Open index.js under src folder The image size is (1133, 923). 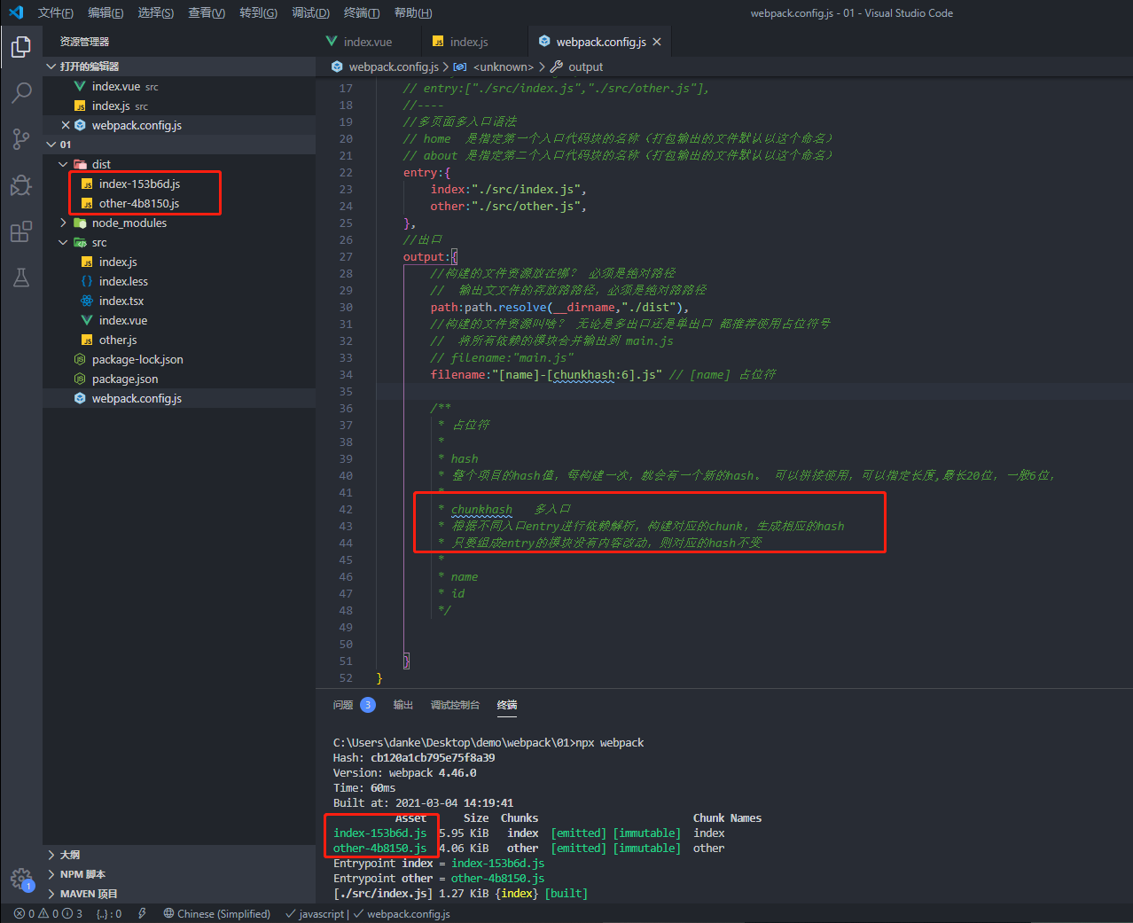click(179, 262)
